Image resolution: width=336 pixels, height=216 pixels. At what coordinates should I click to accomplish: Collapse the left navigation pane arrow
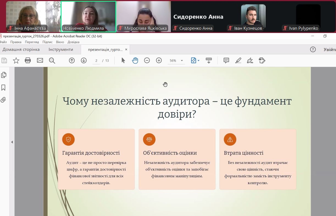click(12, 142)
